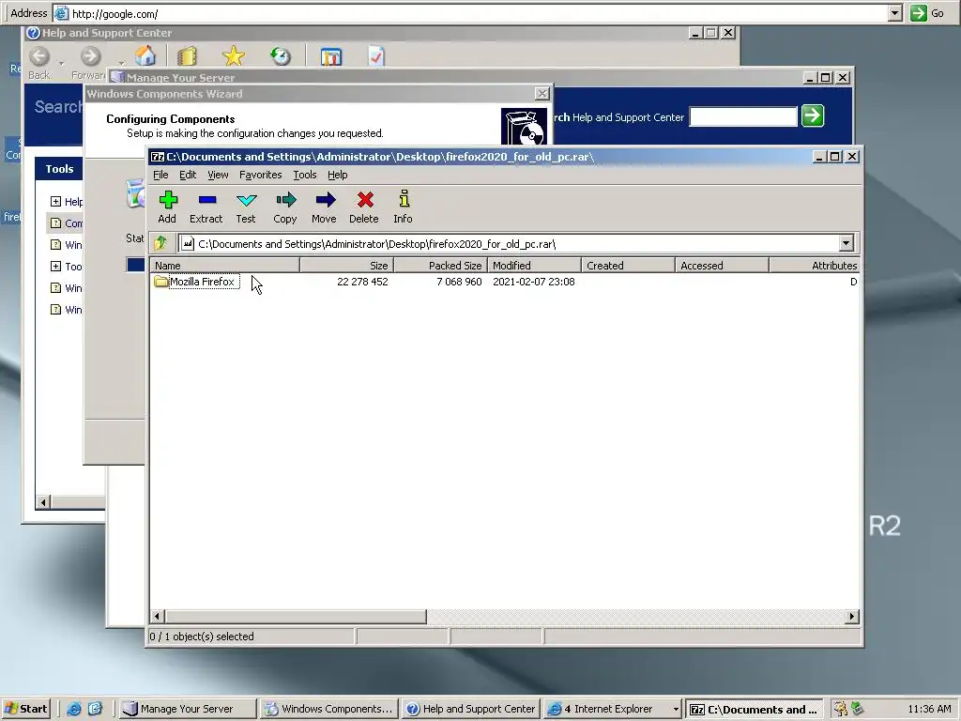Click the Add button in 7-Zip toolbar

point(167,207)
